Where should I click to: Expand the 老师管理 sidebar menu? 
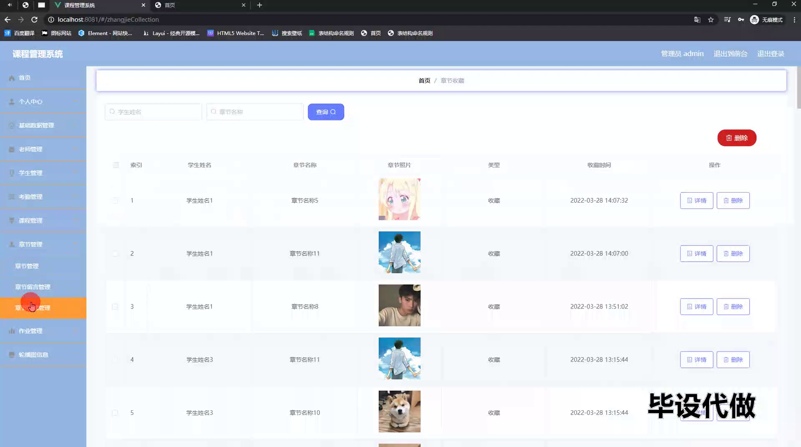pos(43,149)
